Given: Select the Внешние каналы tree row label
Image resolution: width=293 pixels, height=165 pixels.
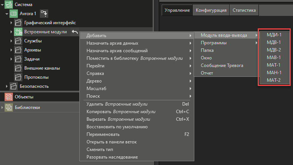Looking at the screenshot, I should pos(42,68).
